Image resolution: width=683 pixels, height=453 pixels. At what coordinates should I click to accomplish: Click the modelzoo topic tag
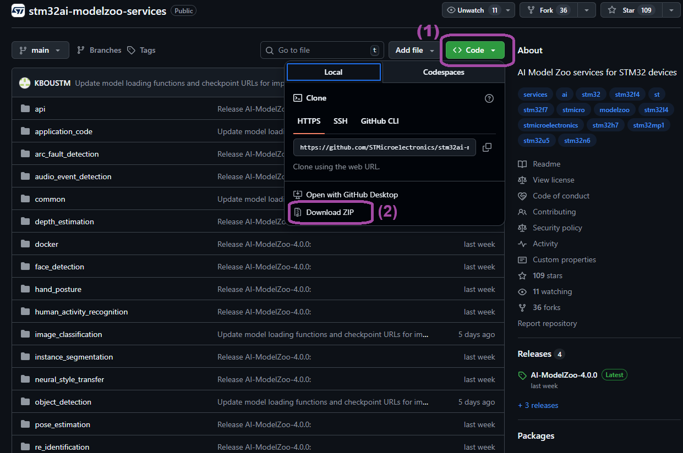tap(615, 110)
